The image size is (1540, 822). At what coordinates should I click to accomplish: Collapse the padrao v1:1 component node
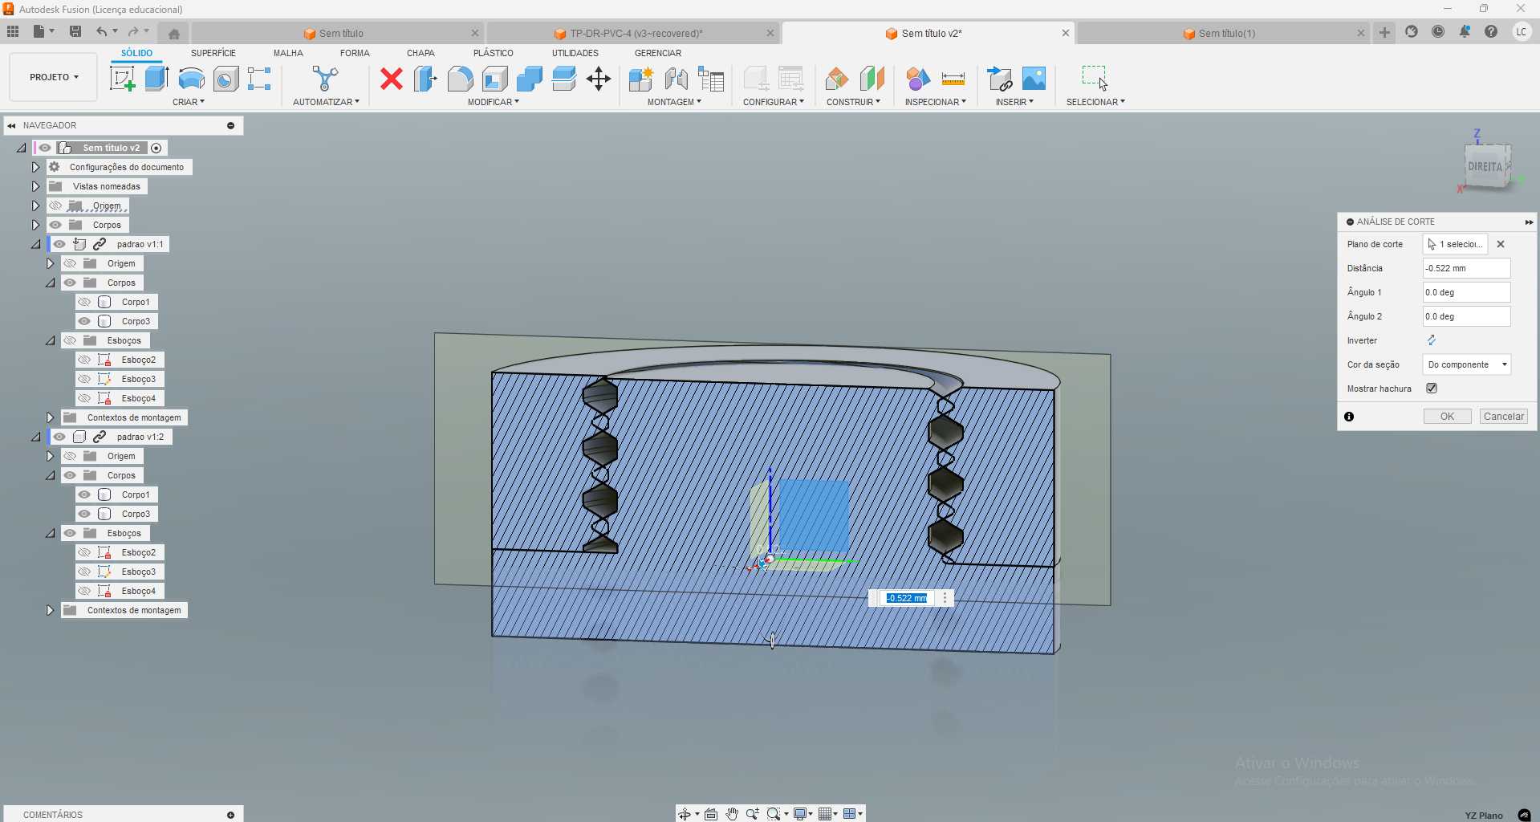pos(35,244)
